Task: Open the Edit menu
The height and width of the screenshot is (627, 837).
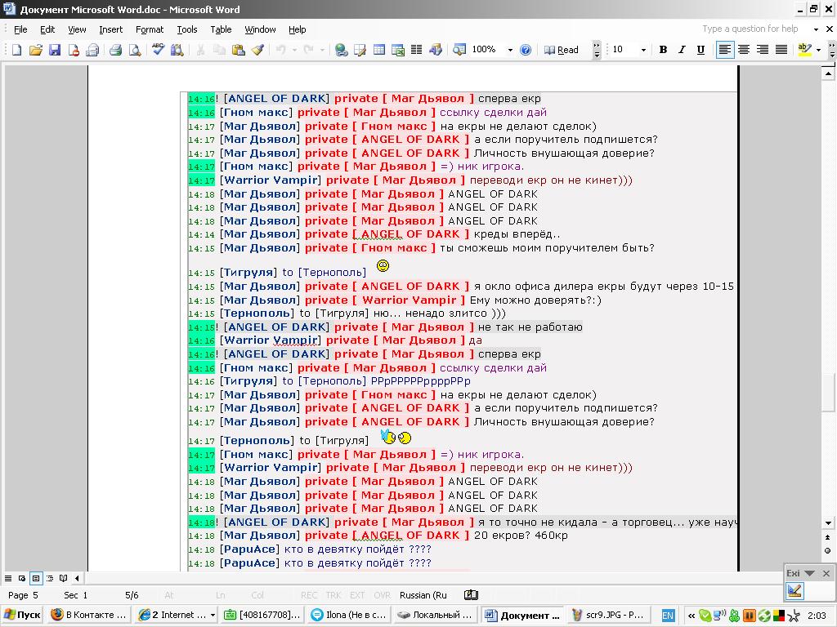Action: tap(47, 29)
